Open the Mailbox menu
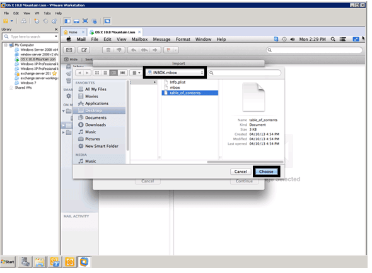 (139, 39)
